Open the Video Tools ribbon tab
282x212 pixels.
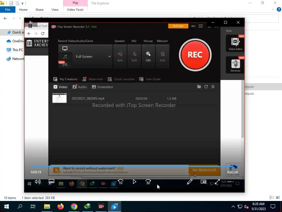tap(75, 10)
